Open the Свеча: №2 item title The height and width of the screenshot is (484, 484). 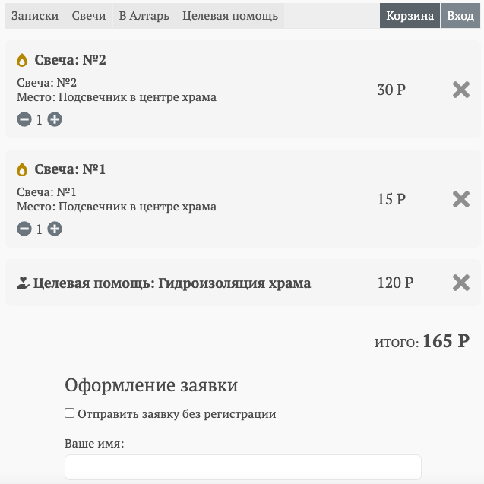(x=70, y=60)
